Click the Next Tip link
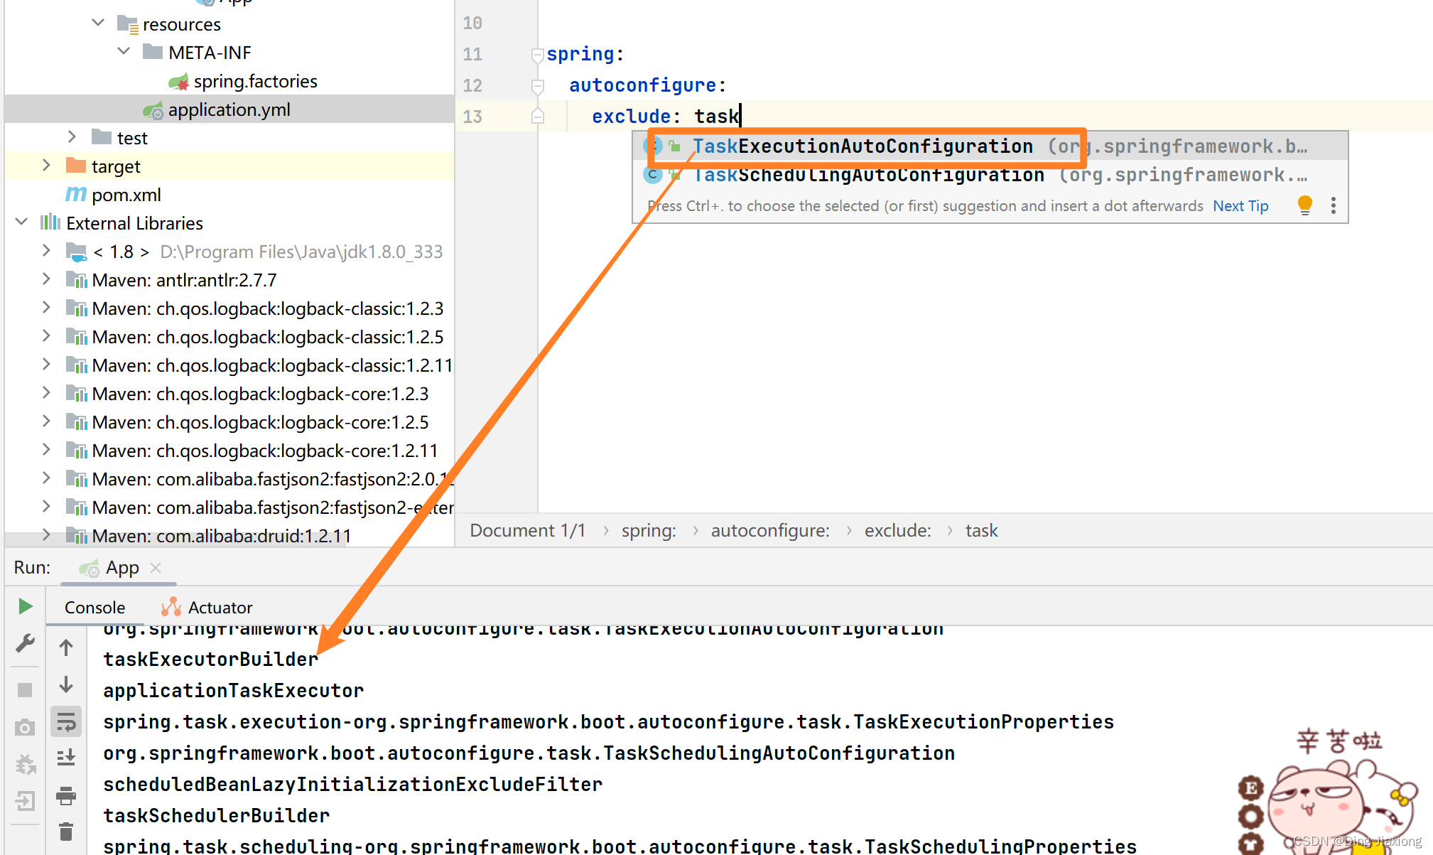 coord(1240,206)
